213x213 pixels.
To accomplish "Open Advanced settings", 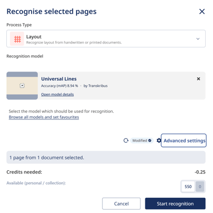I will click(x=184, y=140).
